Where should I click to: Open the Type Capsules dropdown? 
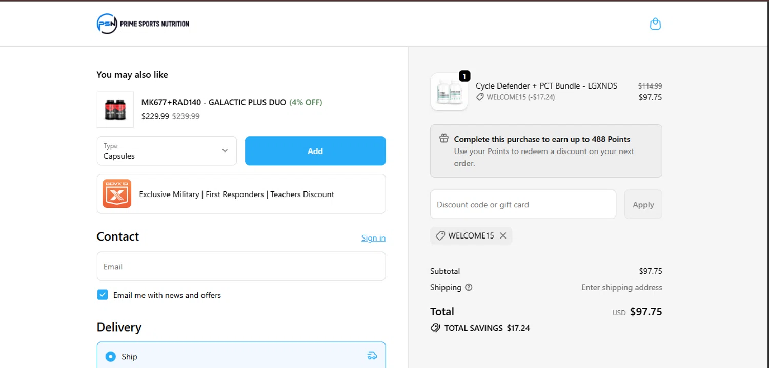pyautogui.click(x=167, y=151)
